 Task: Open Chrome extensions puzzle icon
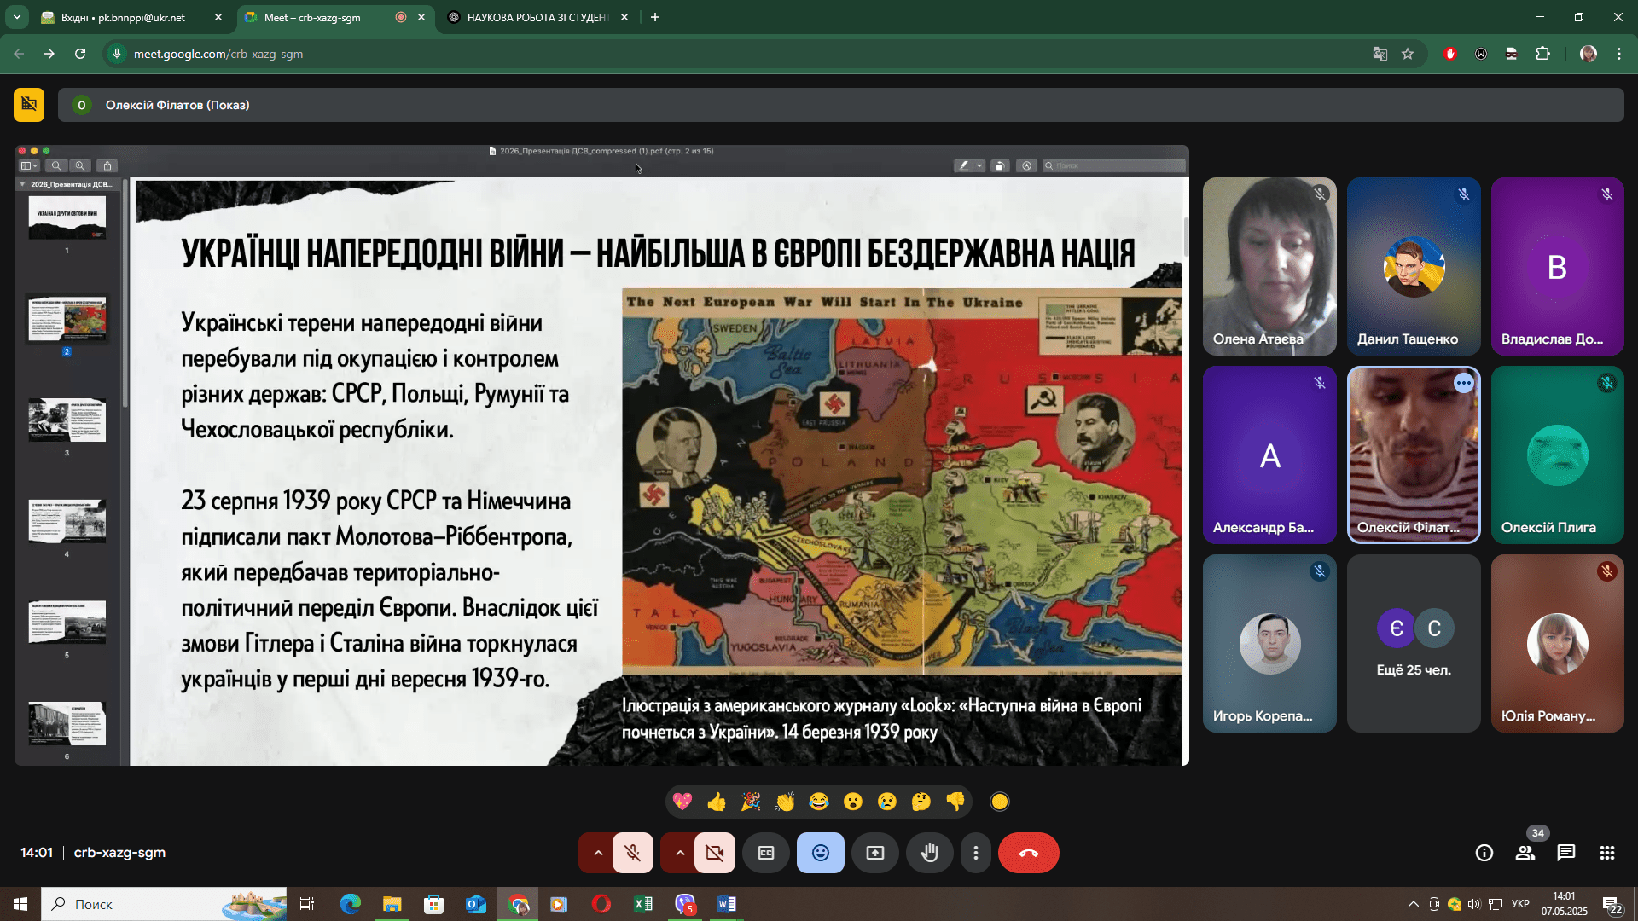pyautogui.click(x=1542, y=54)
